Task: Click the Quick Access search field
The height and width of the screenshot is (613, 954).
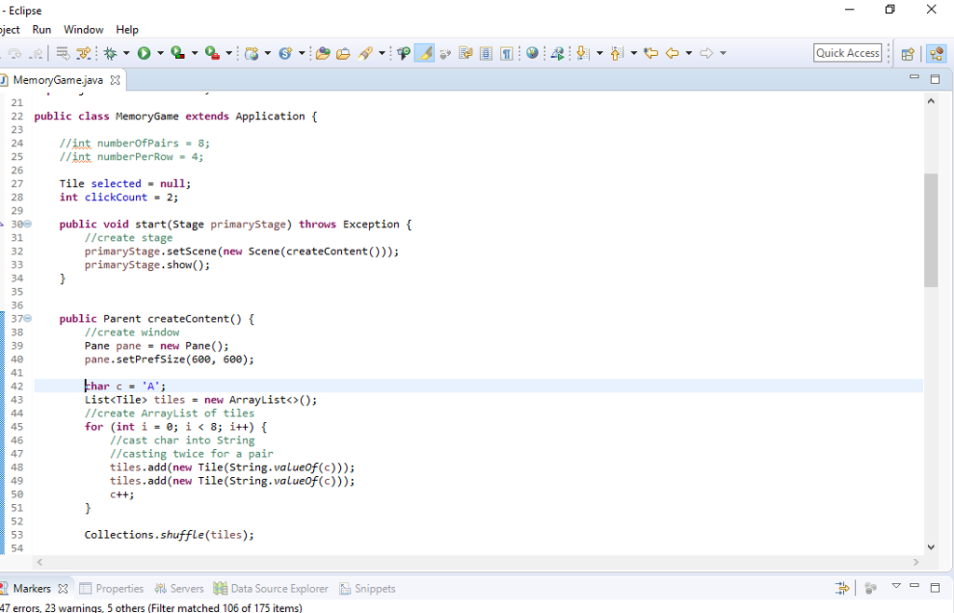Action: pos(848,53)
